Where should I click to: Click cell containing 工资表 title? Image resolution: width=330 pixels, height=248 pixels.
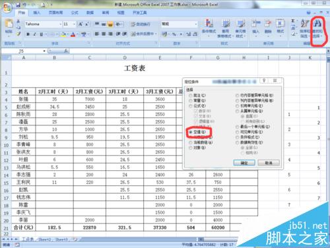(135, 68)
